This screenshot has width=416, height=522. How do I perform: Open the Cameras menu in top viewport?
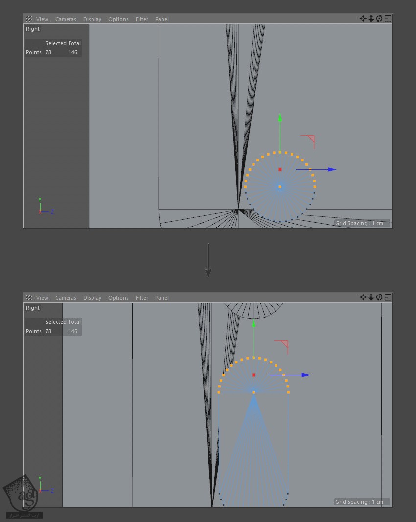tap(66, 19)
